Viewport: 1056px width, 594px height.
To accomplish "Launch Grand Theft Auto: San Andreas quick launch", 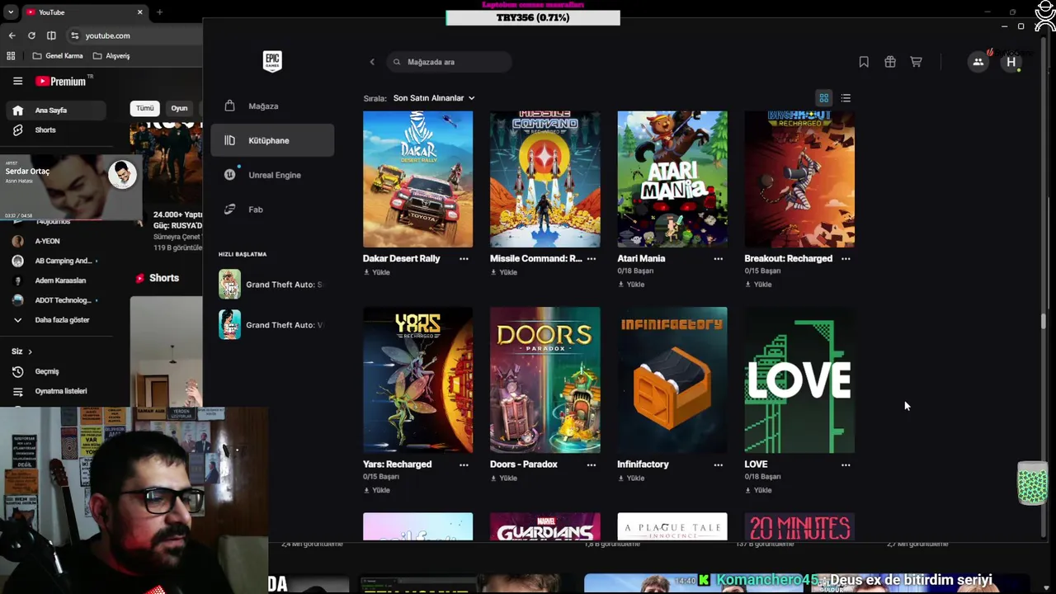I will point(272,285).
